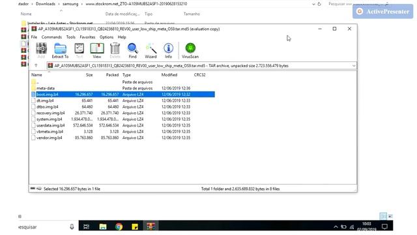
Task: Expand the archive path dropdown
Action: (354, 66)
